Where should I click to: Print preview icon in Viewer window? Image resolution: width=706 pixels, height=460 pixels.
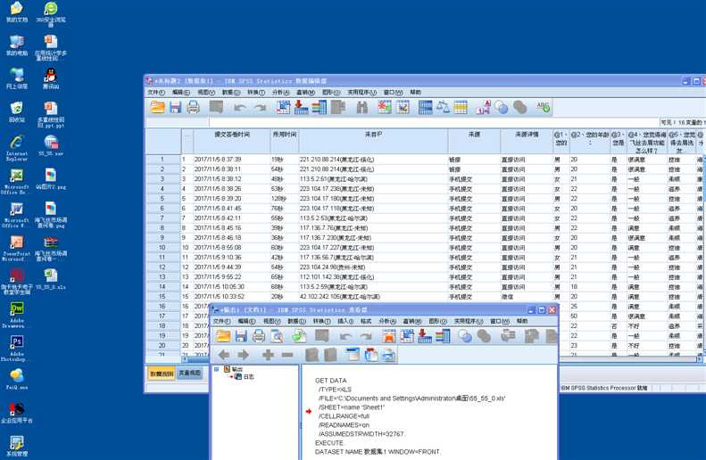[x=277, y=336]
